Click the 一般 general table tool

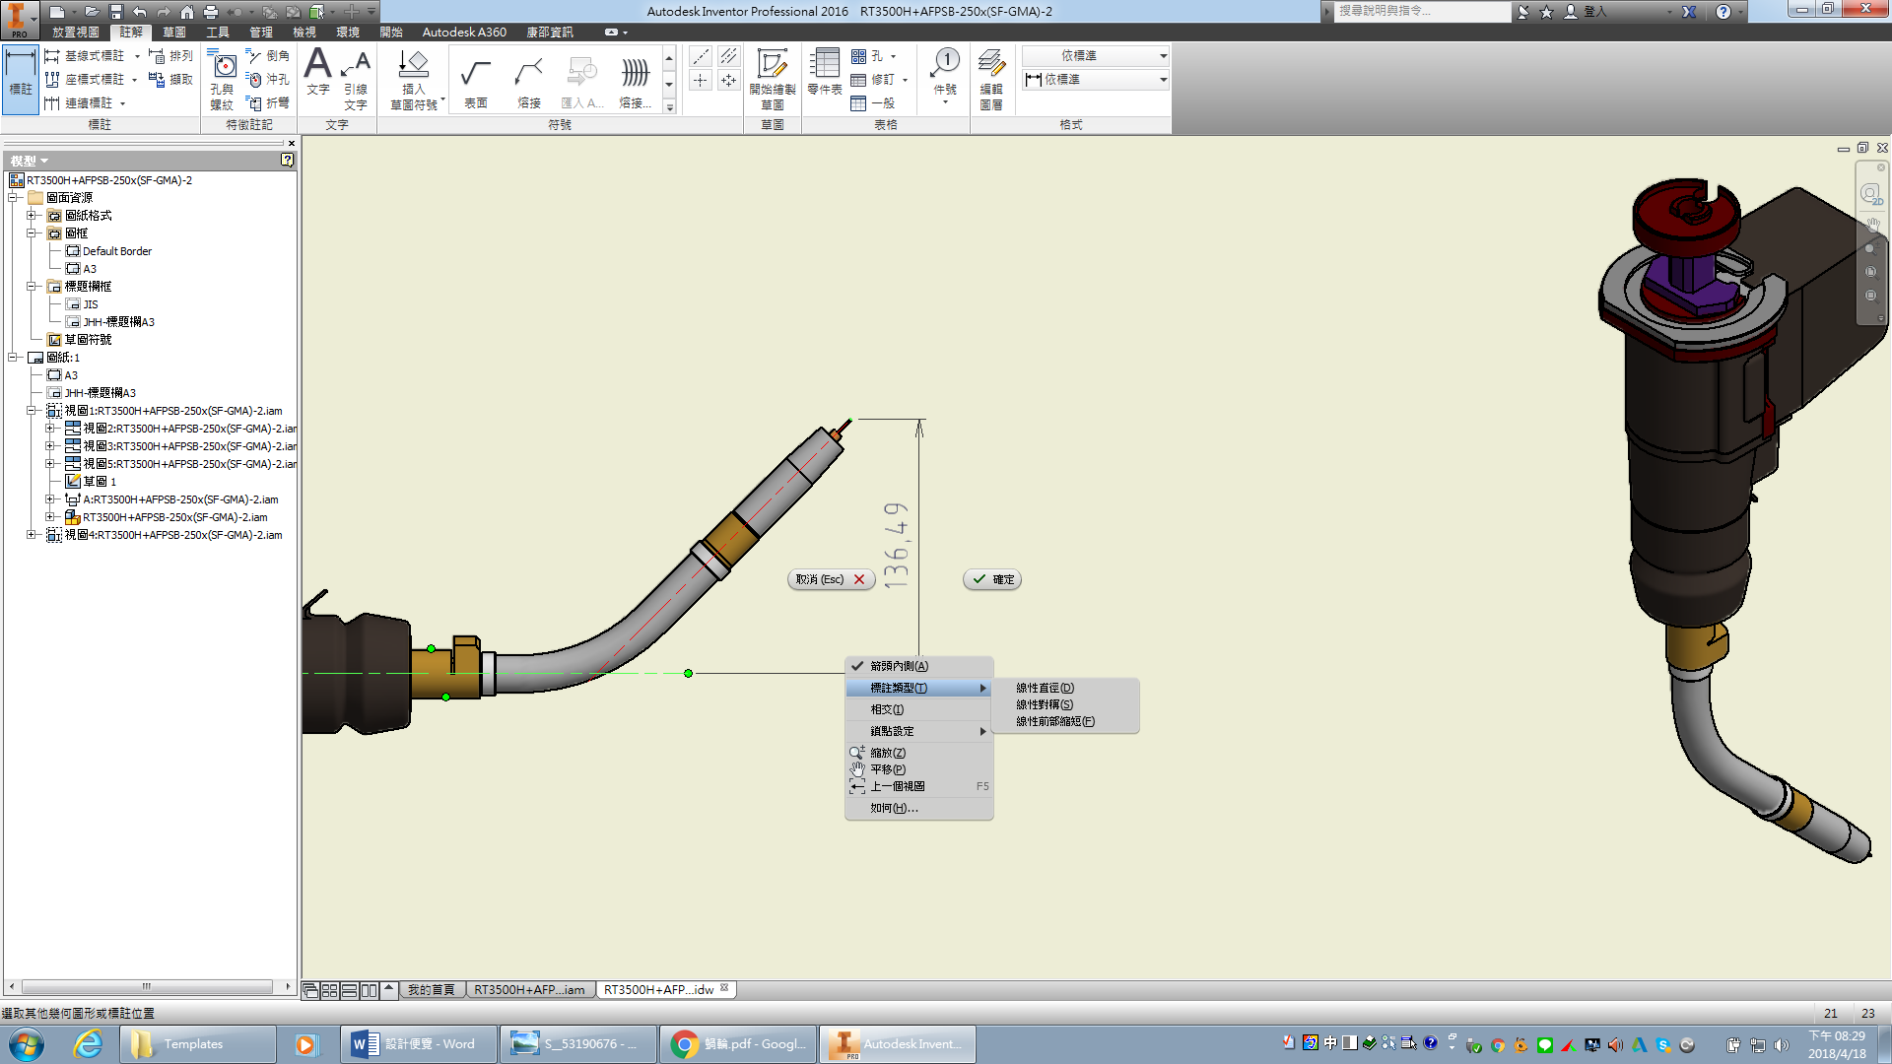click(873, 103)
